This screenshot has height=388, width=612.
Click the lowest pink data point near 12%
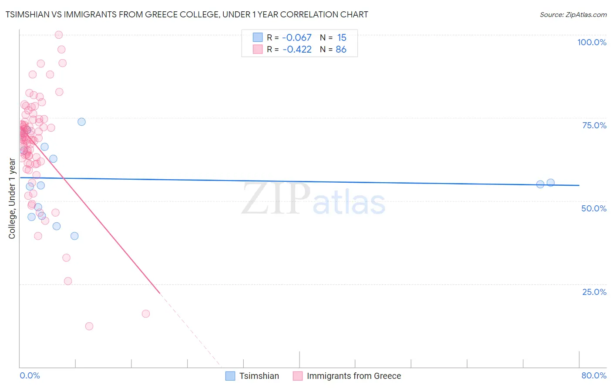(89, 326)
